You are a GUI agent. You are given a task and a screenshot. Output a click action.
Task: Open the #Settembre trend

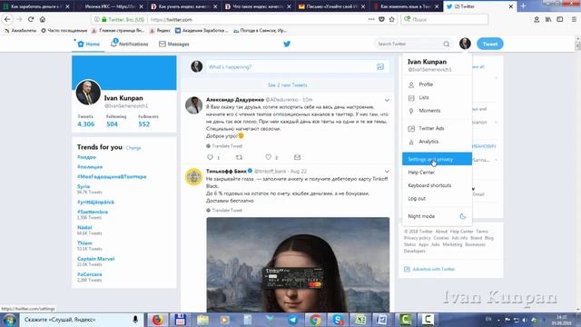[93, 212]
